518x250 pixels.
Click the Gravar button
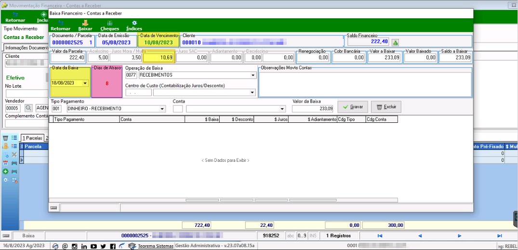pos(353,107)
